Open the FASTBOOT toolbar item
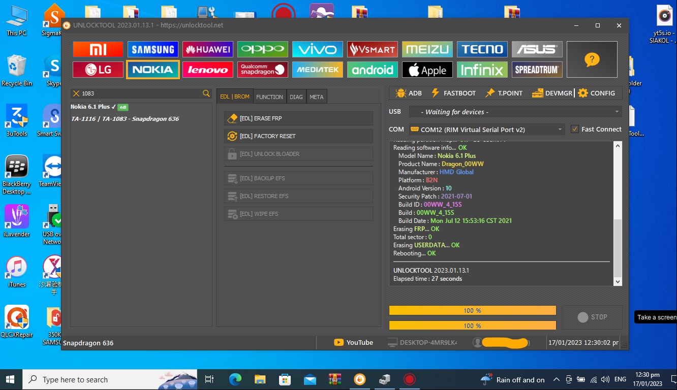Screen dimensions: 677x390 coord(453,93)
